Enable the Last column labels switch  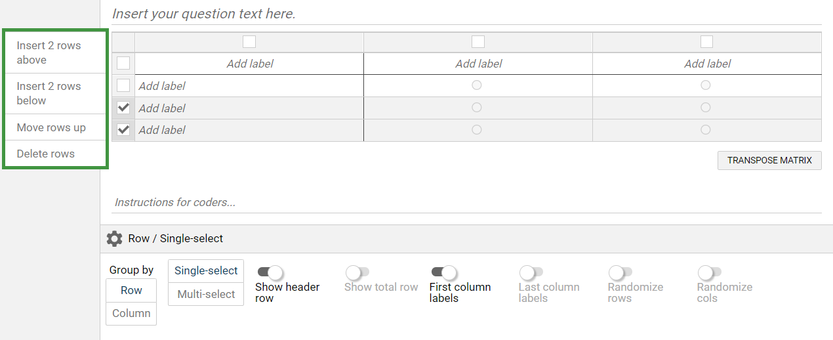[531, 272]
